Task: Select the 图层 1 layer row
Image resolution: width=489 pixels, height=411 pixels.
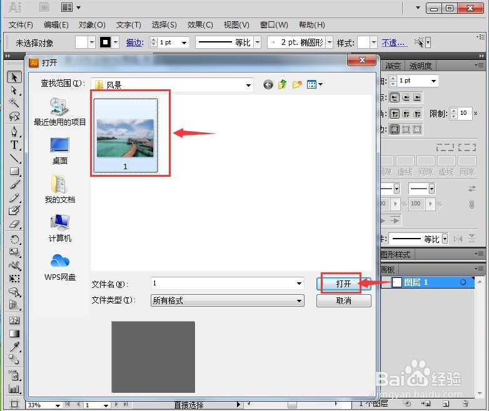Action: pyautogui.click(x=428, y=282)
